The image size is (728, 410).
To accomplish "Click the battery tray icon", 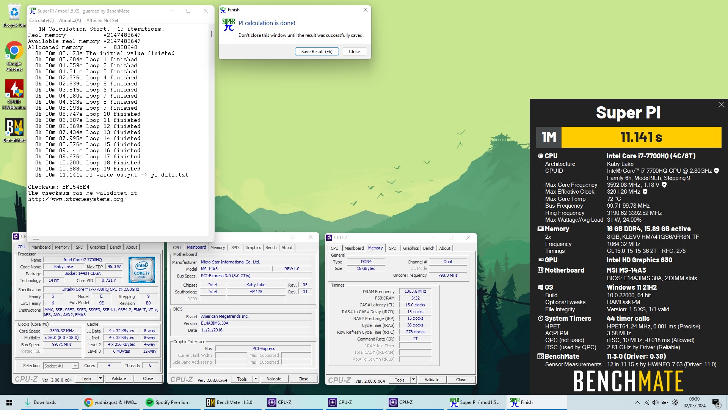I will (665, 402).
